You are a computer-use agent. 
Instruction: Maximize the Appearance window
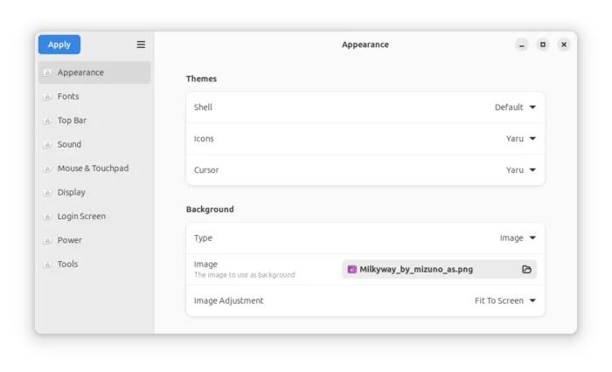click(x=543, y=45)
